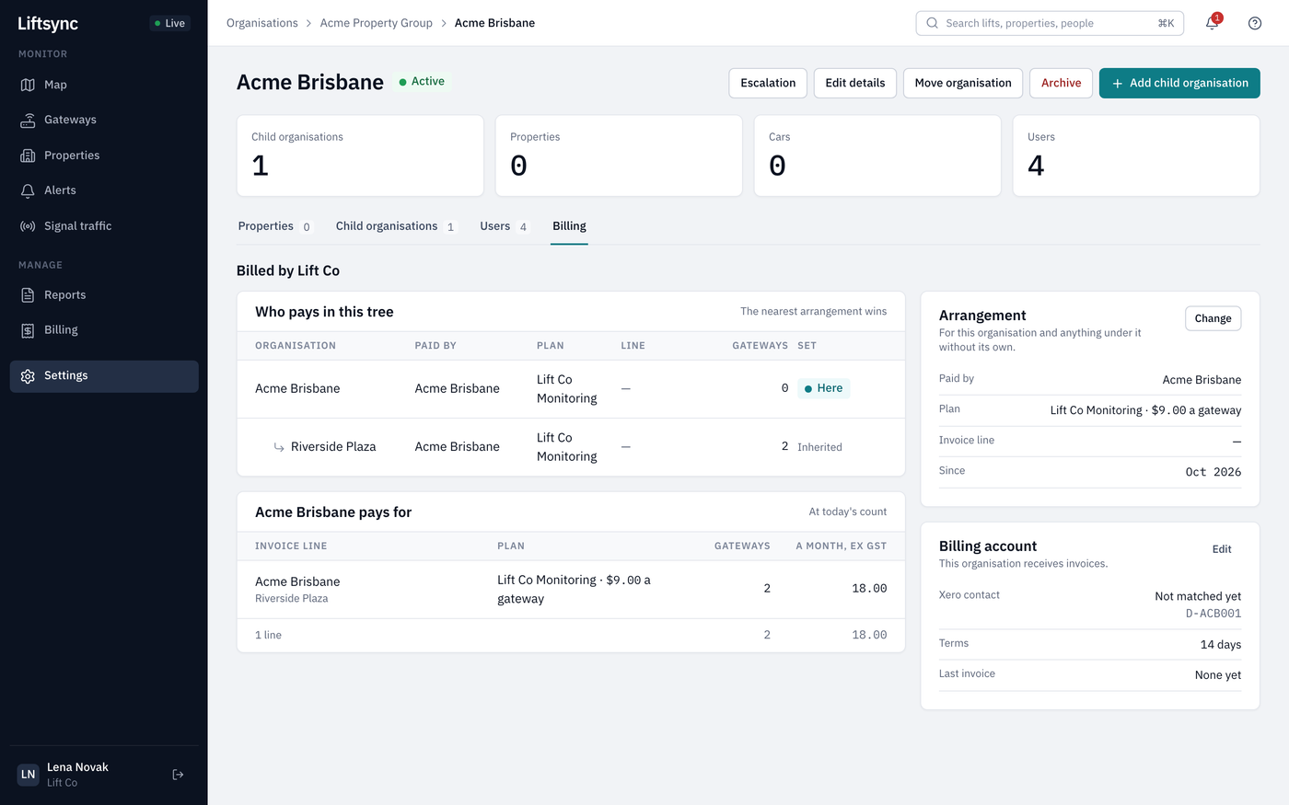Click the LN user avatar

29,775
